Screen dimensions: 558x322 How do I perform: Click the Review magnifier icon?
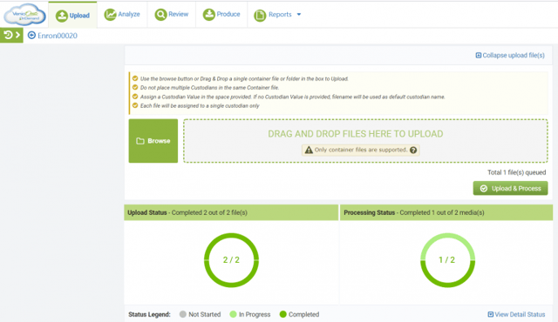pyautogui.click(x=160, y=15)
